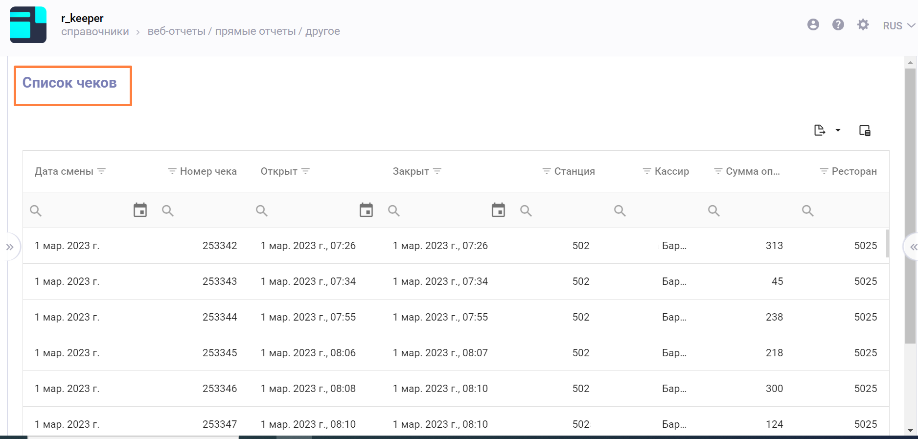Image resolution: width=918 pixels, height=439 pixels.
Task: Expand the left side panel
Action: pos(10,247)
